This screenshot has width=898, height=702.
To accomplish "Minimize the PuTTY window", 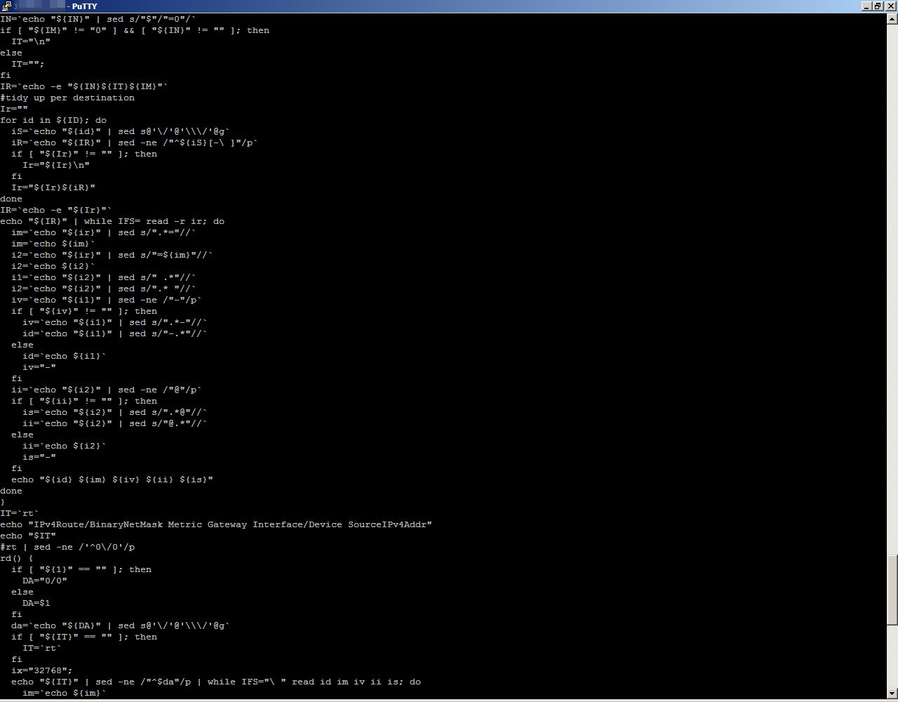I will (866, 6).
